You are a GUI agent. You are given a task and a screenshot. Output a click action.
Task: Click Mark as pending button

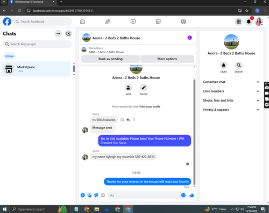(110, 59)
